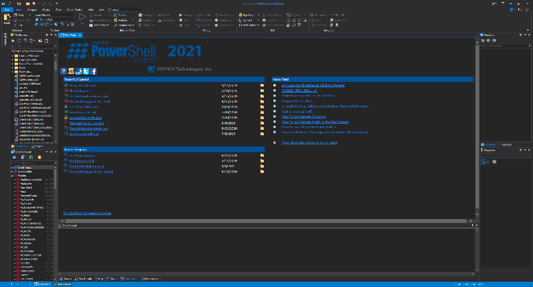Open the help question mark icon
This screenshot has height=287, width=533.
(x=63, y=71)
